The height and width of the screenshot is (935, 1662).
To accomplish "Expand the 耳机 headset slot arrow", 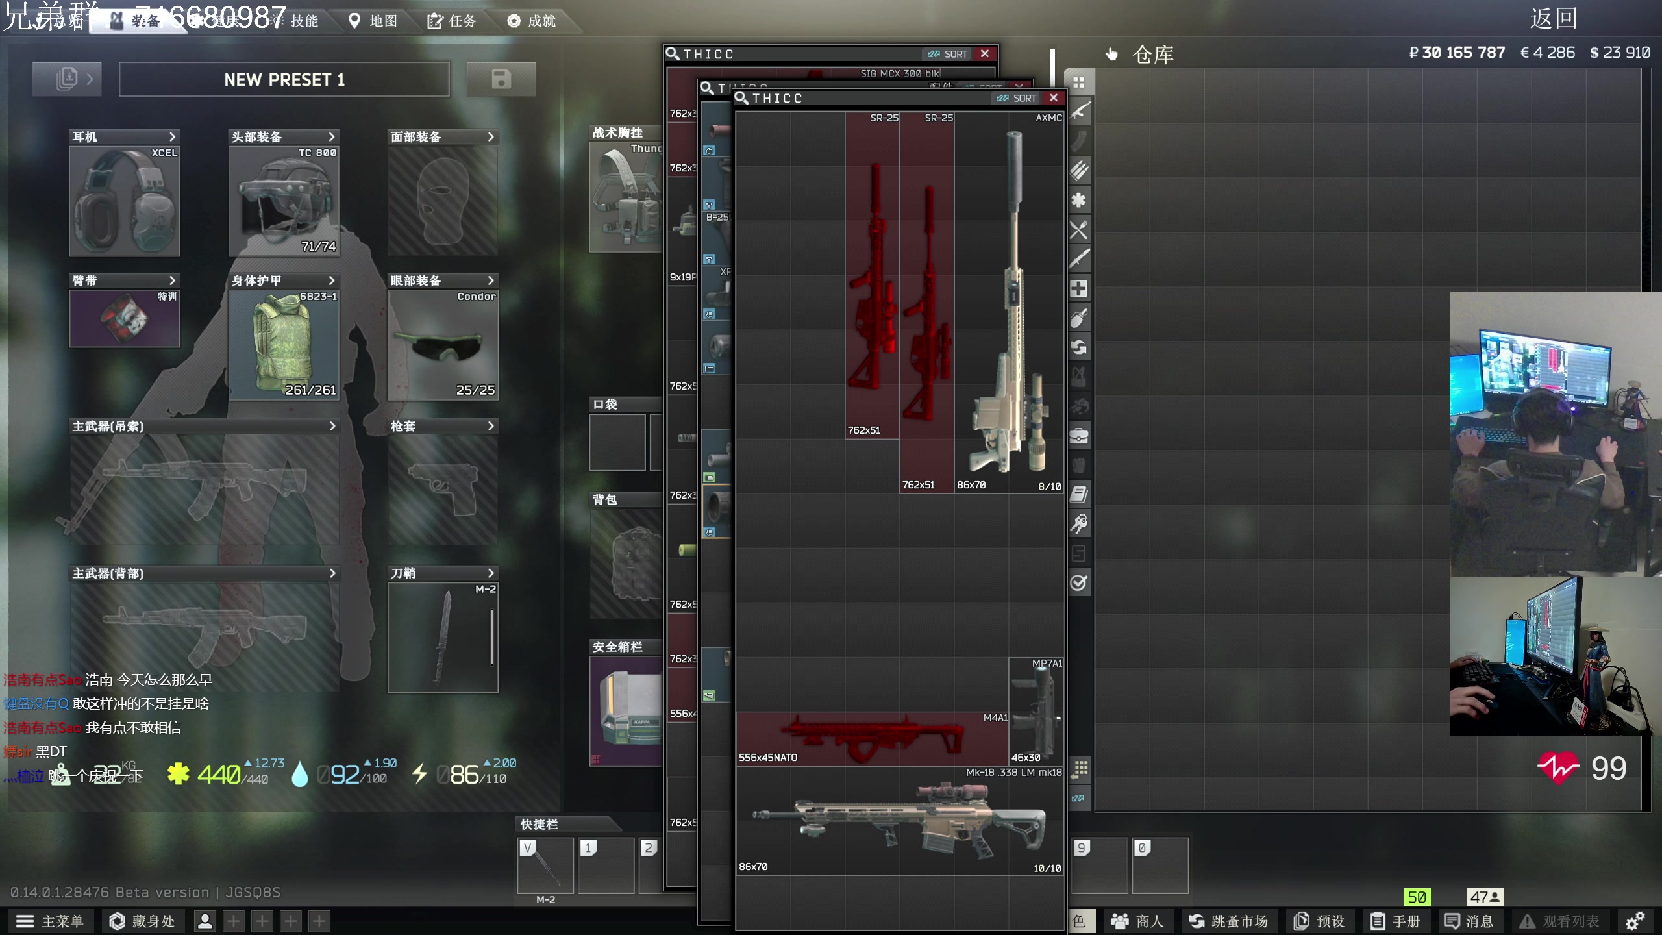I will tap(172, 137).
